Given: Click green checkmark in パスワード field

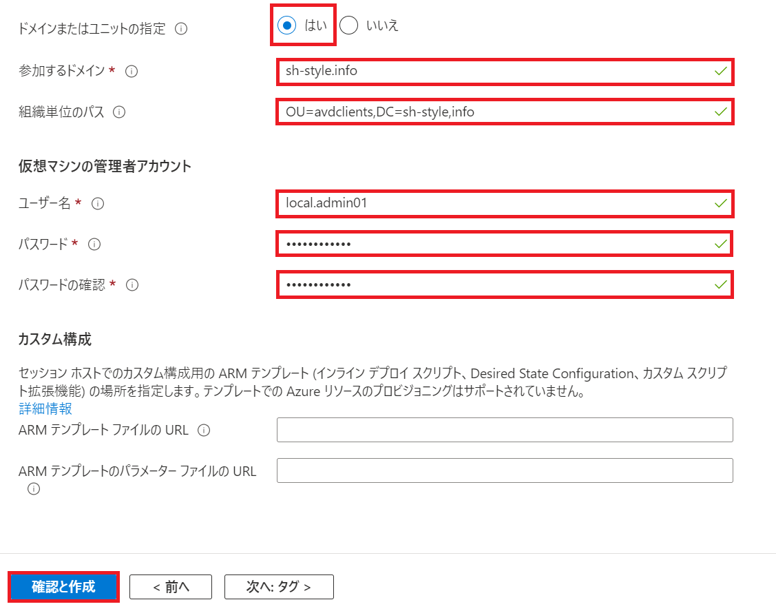Looking at the screenshot, I should click(x=721, y=244).
